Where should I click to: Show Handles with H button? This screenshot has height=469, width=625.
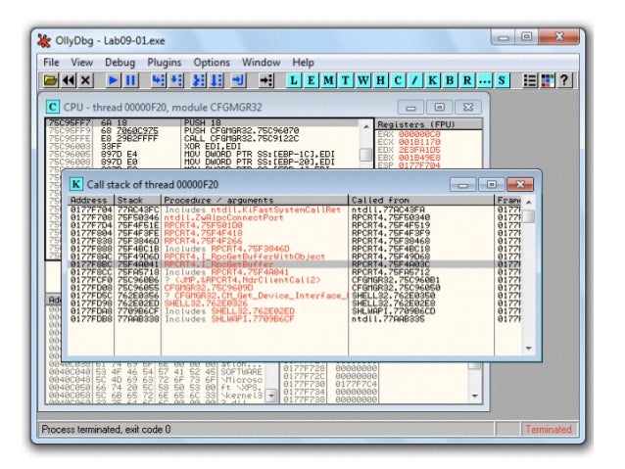pyautogui.click(x=381, y=80)
